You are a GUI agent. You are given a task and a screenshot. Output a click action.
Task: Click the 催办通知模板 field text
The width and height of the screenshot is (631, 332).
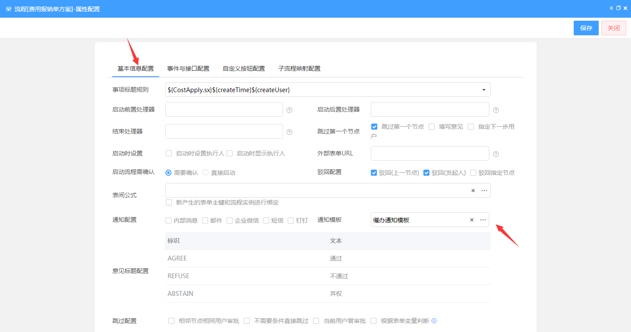point(391,220)
